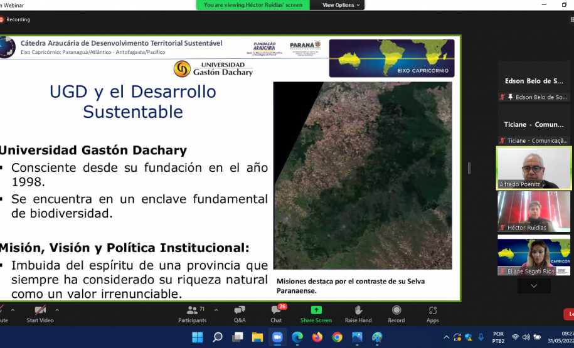574x348 pixels.
Task: Open Firefox from the taskbar
Action: (x=317, y=337)
